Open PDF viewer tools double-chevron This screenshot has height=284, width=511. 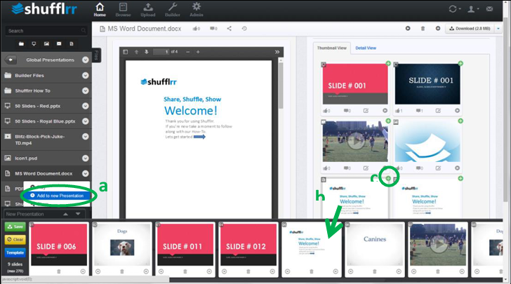click(x=277, y=52)
